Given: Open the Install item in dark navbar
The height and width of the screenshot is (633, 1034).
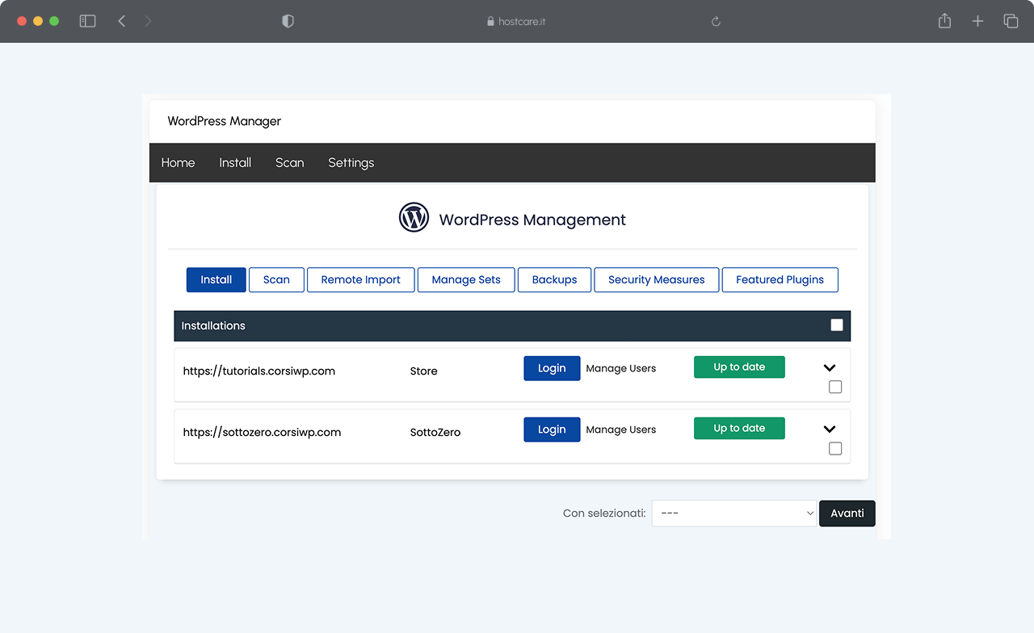Looking at the screenshot, I should point(235,162).
